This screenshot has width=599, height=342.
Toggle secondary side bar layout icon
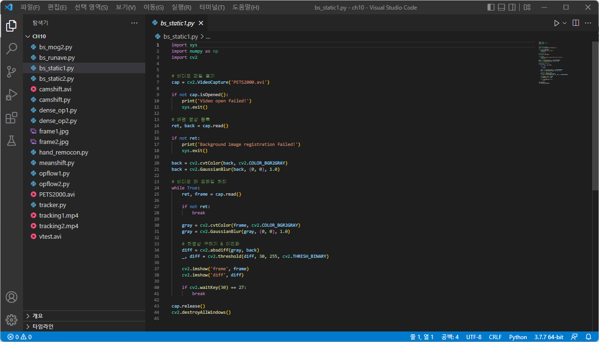click(512, 8)
